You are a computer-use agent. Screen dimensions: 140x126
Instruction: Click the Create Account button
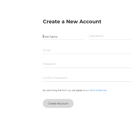coord(58,103)
